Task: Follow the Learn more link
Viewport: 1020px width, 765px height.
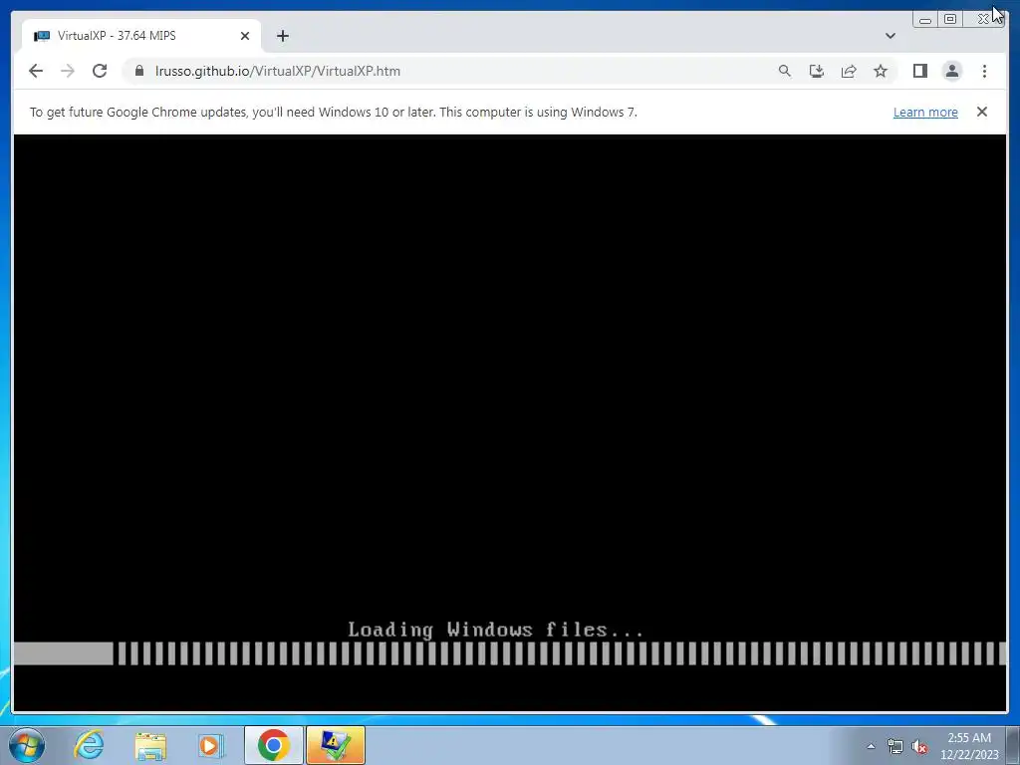Action: [925, 112]
